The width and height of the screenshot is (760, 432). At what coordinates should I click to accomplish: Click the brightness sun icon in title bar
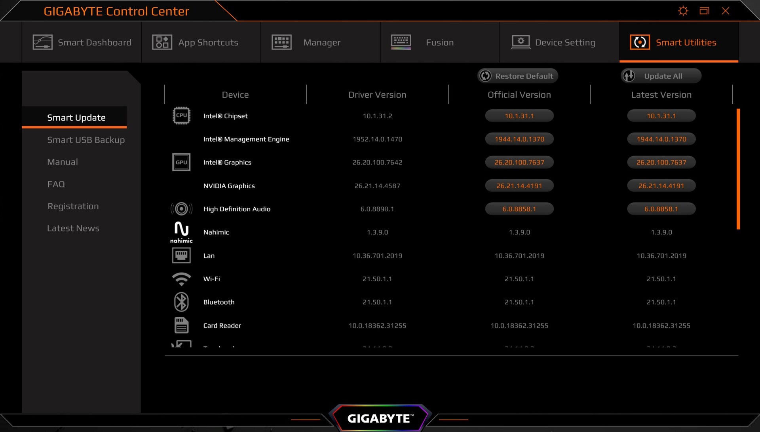click(683, 11)
